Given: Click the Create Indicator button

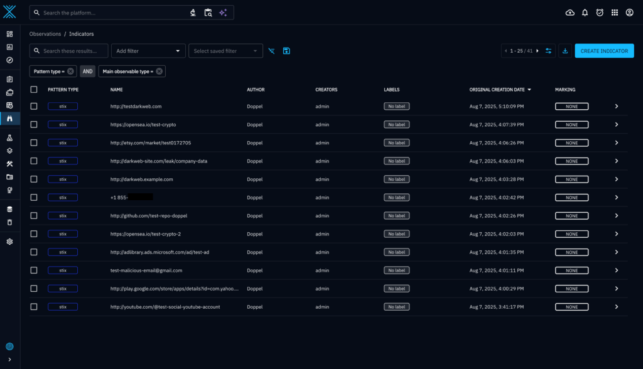Looking at the screenshot, I should (x=603, y=51).
